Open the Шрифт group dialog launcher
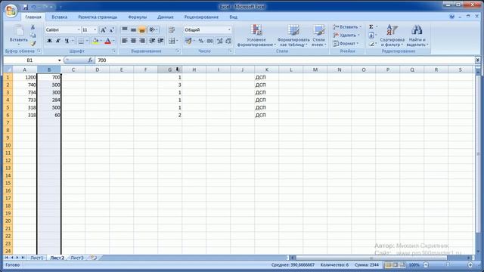 (114, 51)
